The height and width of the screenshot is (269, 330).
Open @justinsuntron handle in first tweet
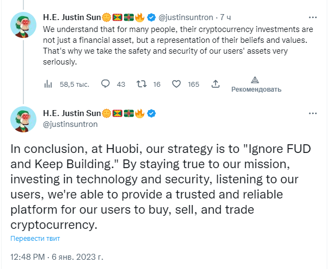pyautogui.click(x=185, y=17)
